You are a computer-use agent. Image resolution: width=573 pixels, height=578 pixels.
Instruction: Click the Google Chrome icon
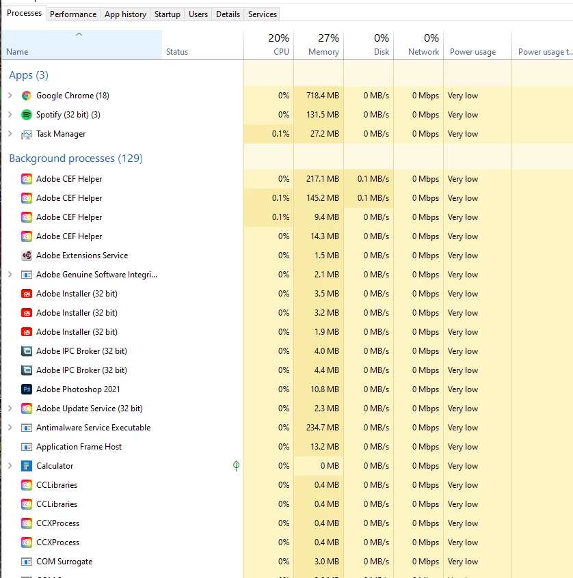click(27, 96)
